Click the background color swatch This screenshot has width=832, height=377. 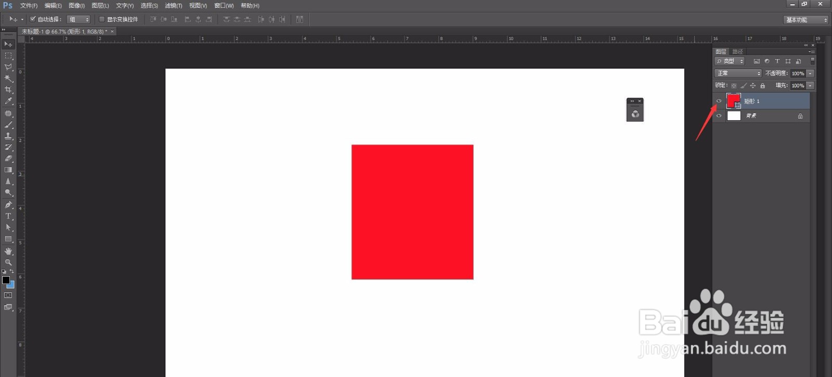coord(11,285)
